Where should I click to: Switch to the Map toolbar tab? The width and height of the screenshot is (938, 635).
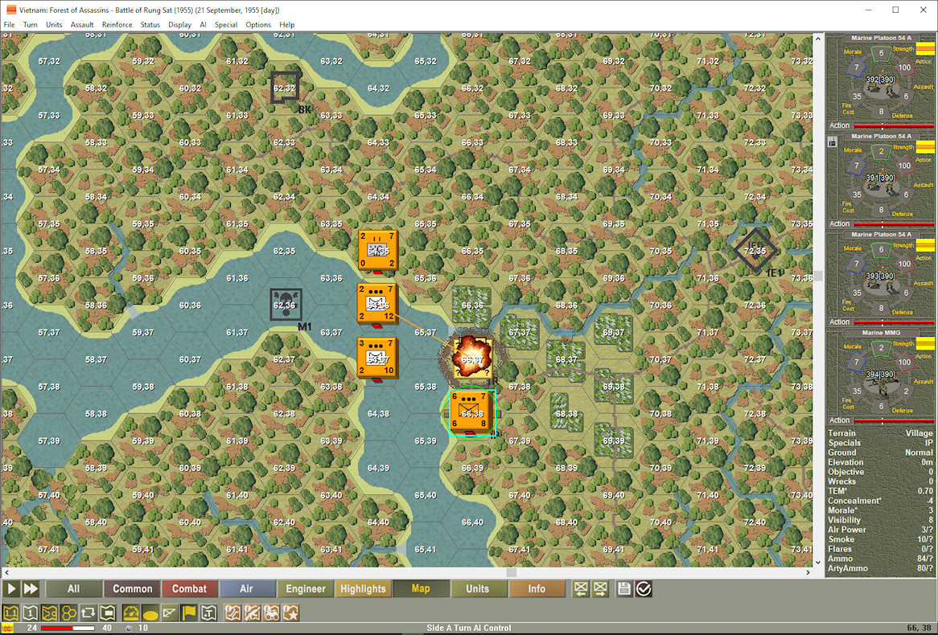tap(421, 589)
